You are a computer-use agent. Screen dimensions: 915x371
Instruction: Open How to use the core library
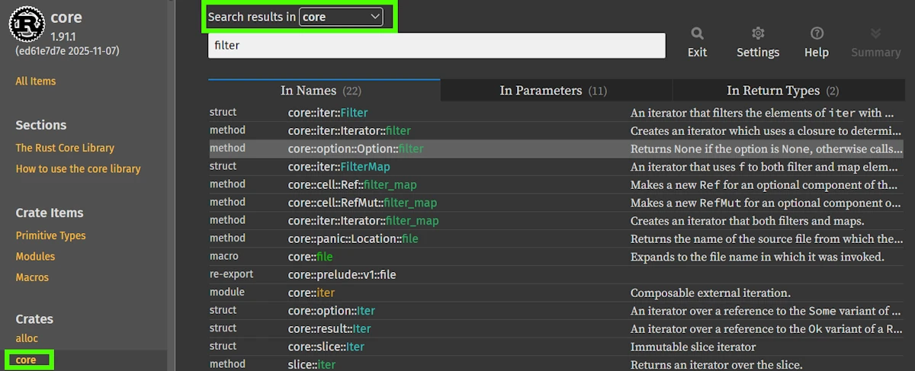[x=78, y=168]
